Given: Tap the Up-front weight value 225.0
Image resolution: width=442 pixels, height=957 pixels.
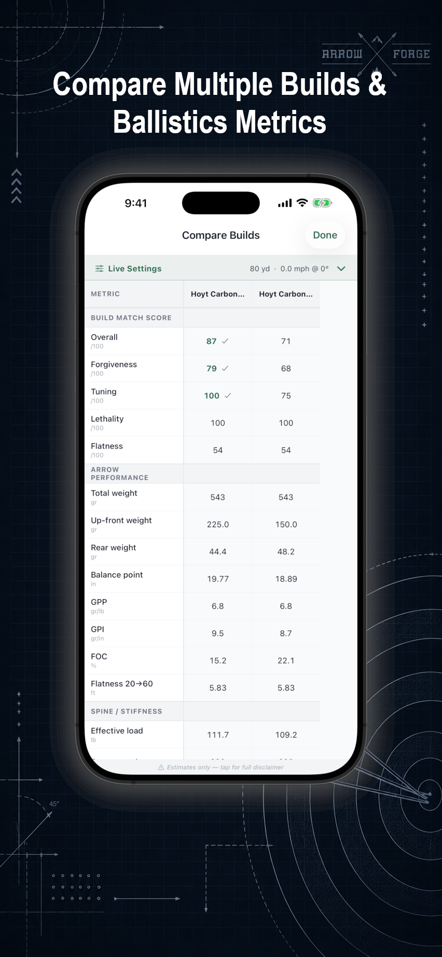Looking at the screenshot, I should tap(218, 525).
